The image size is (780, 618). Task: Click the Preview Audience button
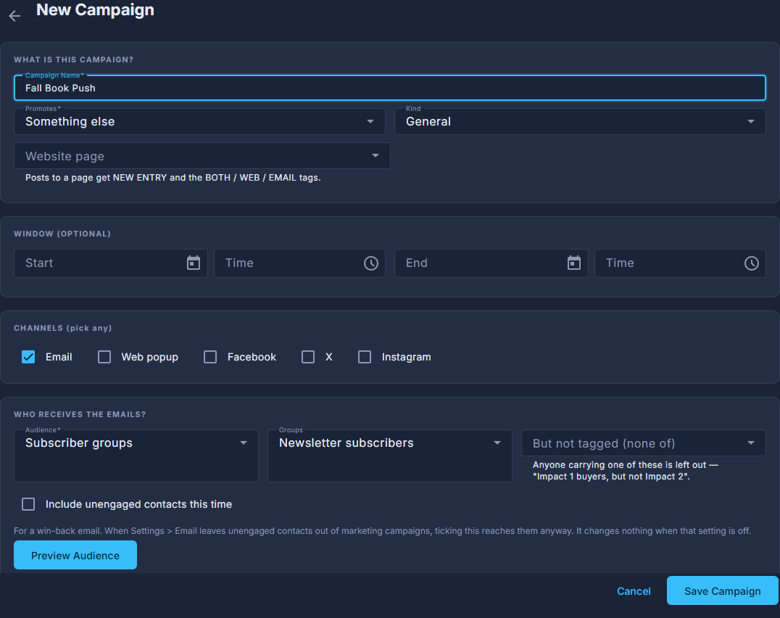pyautogui.click(x=75, y=555)
